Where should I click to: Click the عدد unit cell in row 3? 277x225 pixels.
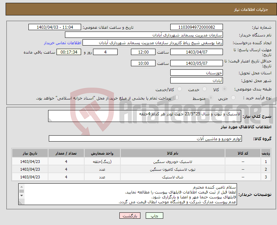pyautogui.click(x=102, y=177)
